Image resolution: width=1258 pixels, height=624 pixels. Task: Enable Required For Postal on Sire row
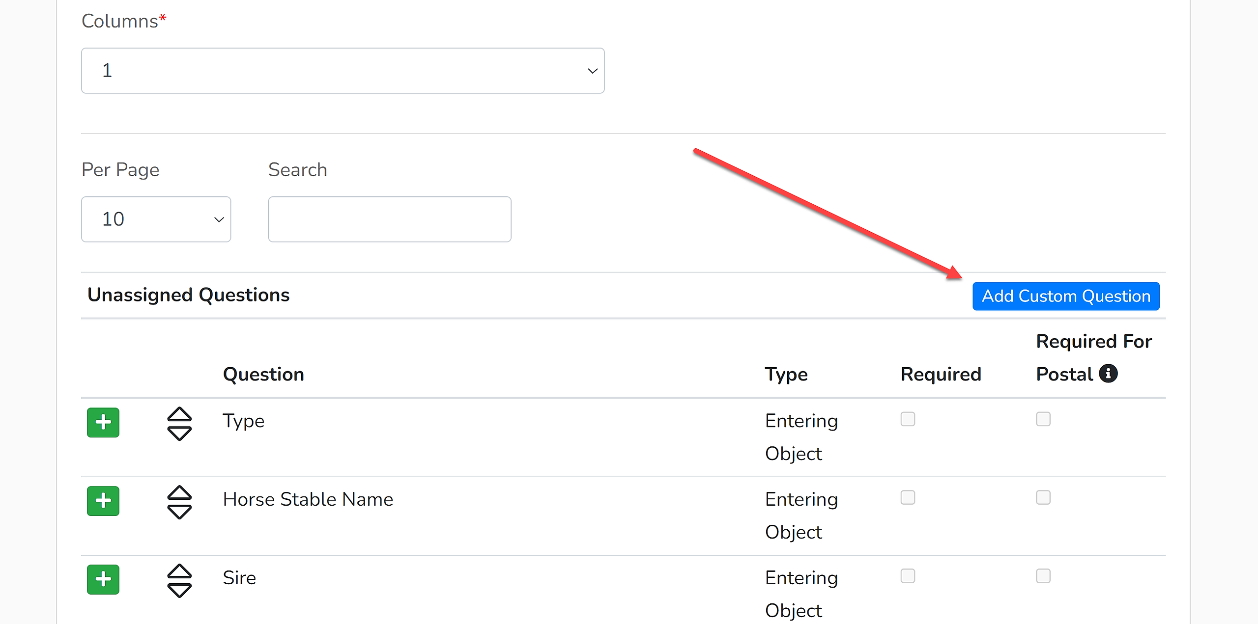(1043, 576)
